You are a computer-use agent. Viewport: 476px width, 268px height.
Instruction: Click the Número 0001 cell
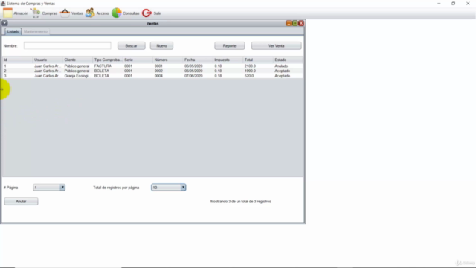[168, 66]
